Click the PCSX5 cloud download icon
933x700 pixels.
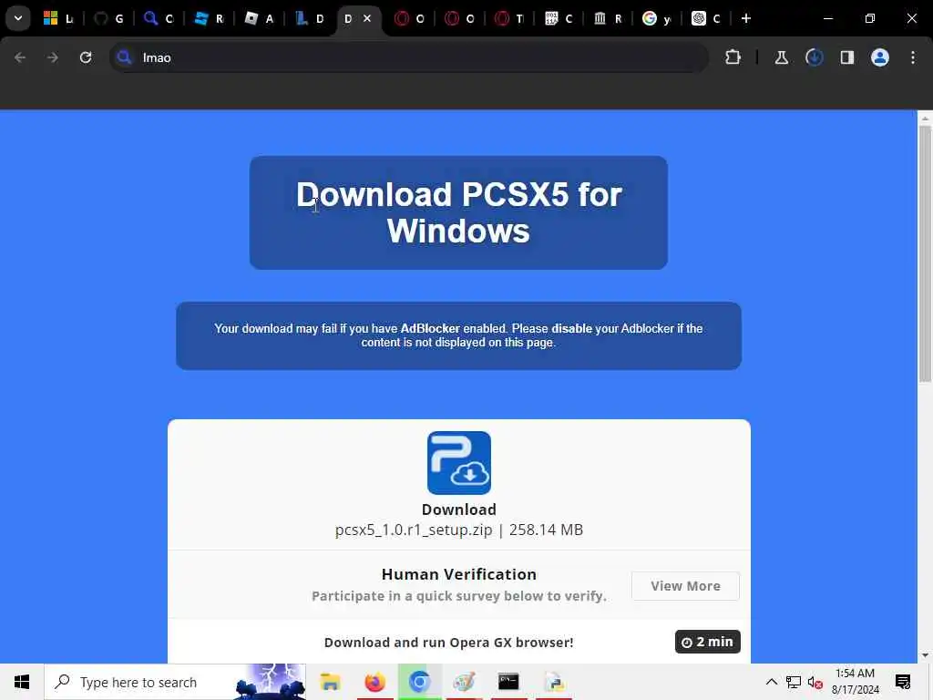459,462
